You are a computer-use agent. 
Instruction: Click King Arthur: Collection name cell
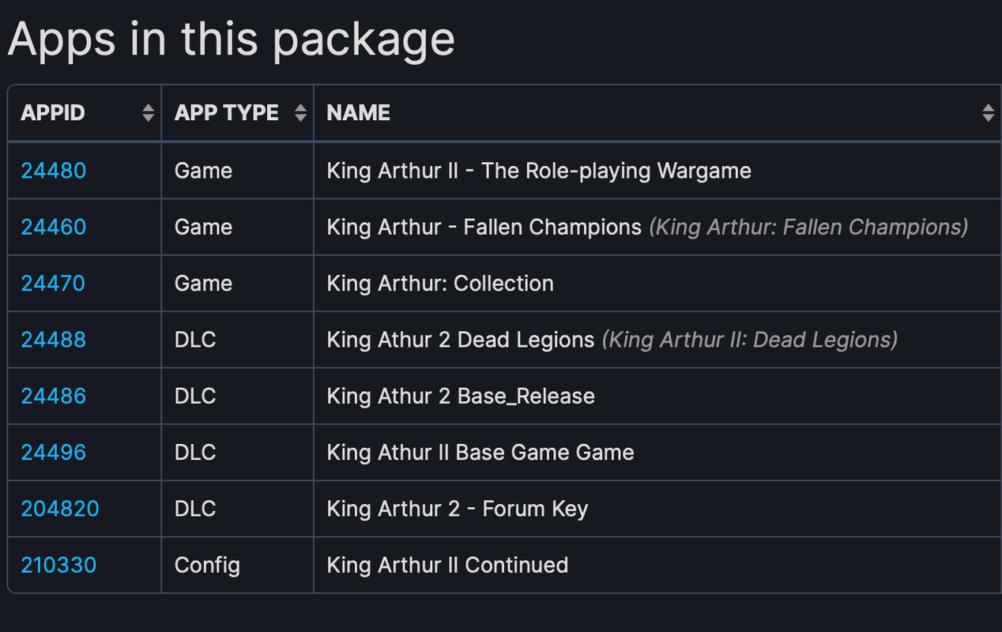pyautogui.click(x=440, y=284)
